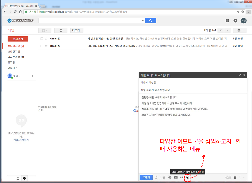Open the select-all checkbox dropdown

point(45,30)
